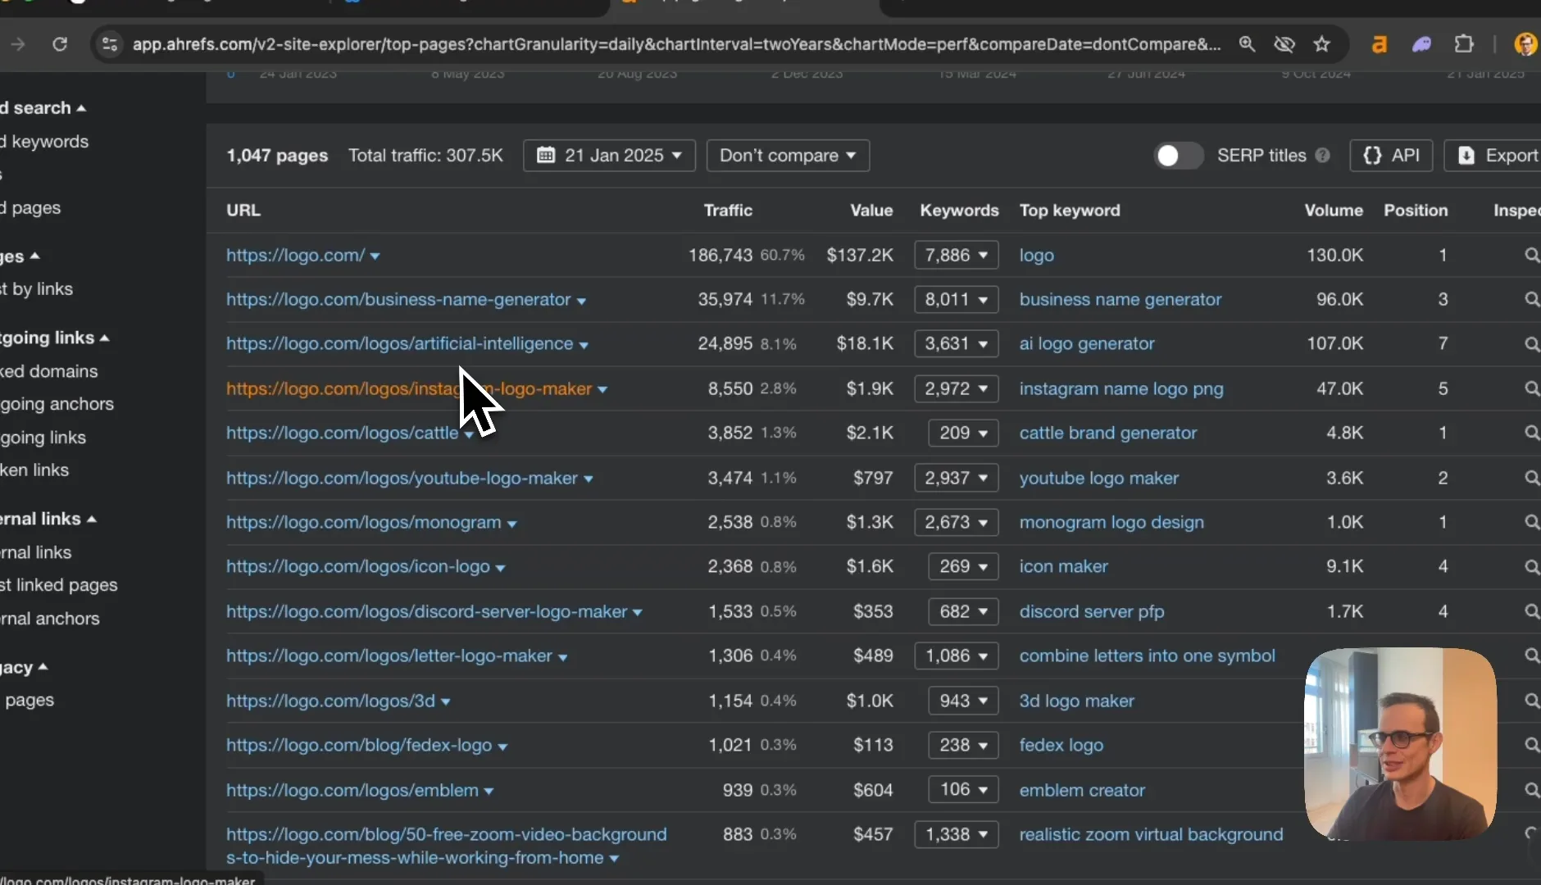
Task: Open the caret menu beside https://logo.com/
Action: [375, 256]
